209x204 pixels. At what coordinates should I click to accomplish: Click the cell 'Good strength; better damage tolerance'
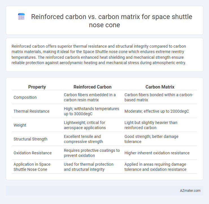pos(160,139)
